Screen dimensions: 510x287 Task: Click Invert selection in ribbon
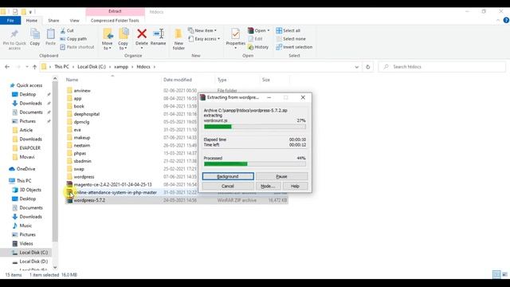tap(294, 47)
